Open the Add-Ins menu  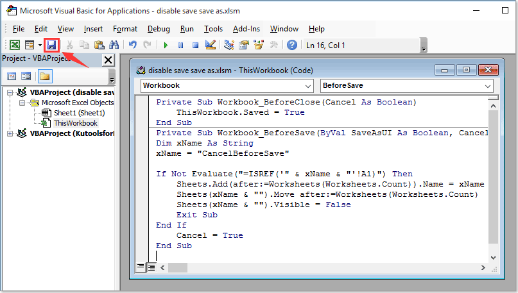[x=246, y=29]
